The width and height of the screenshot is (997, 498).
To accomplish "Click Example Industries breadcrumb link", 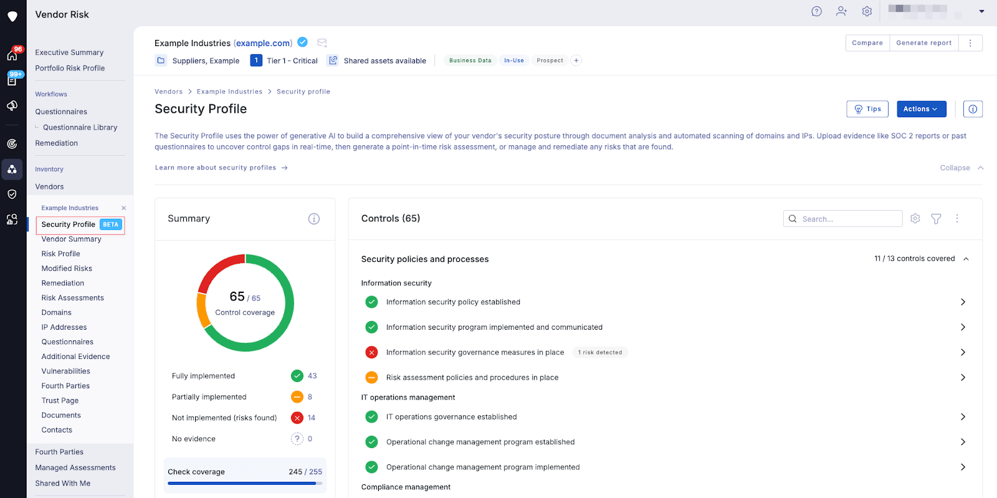I will click(229, 92).
